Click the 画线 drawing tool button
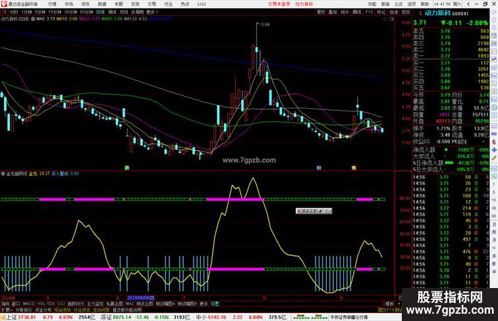Image resolution: width=498 pixels, height=321 pixels. [357, 12]
